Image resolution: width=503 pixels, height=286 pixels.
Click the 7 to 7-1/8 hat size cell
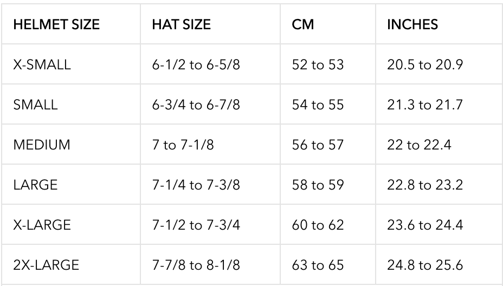point(210,144)
